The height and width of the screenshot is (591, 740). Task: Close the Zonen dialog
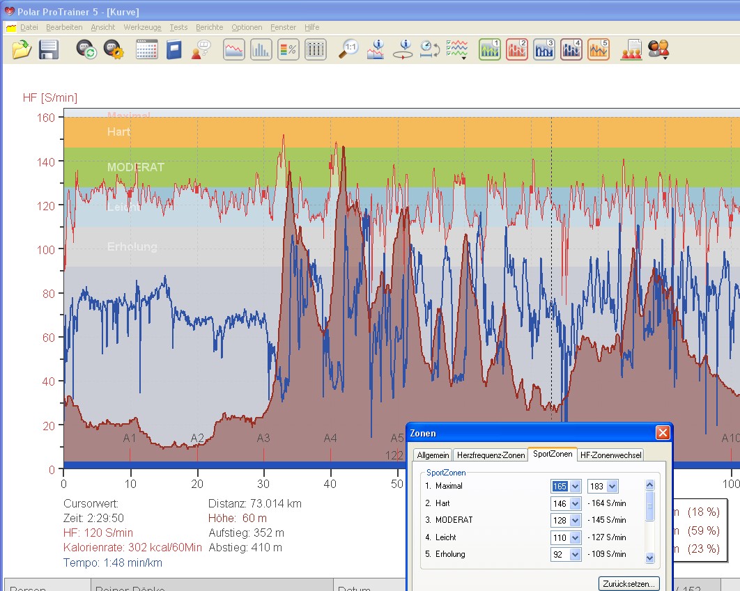click(662, 433)
